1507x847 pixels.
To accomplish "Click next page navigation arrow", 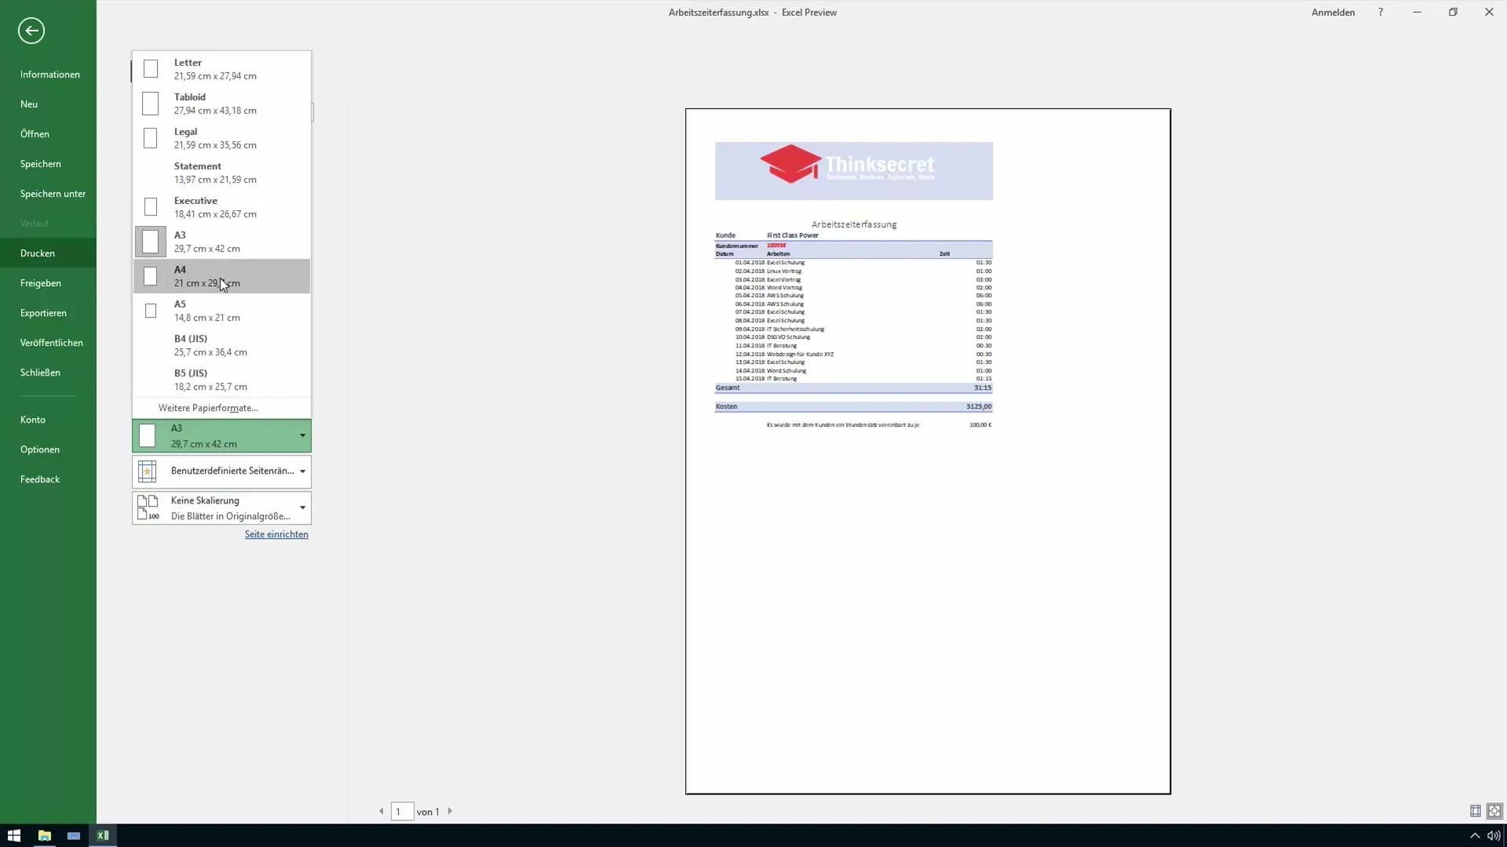I will click(451, 811).
